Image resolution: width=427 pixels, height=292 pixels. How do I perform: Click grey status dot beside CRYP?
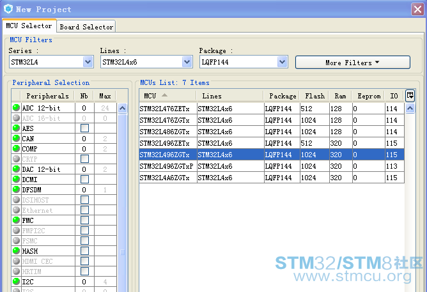click(17, 159)
